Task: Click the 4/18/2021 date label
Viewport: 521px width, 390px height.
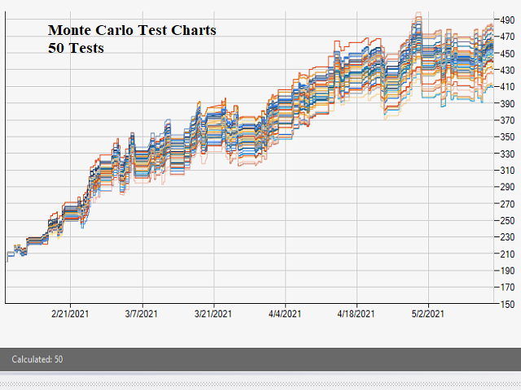Action: [357, 314]
